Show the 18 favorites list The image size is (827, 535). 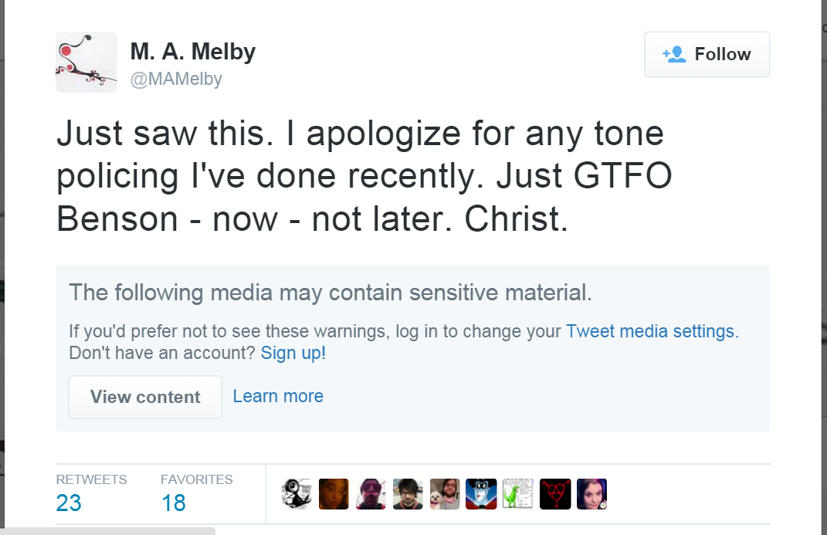(x=174, y=503)
